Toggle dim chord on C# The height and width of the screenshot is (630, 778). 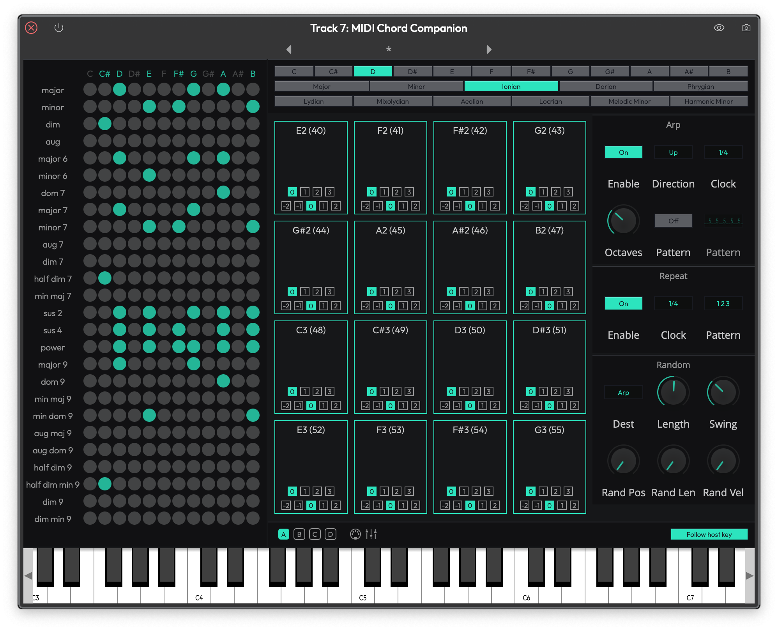[105, 124]
